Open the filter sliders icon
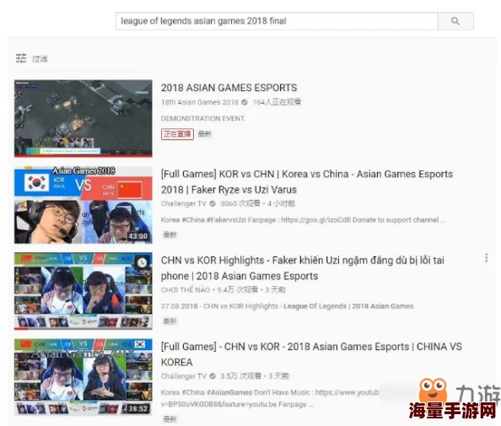 point(21,58)
